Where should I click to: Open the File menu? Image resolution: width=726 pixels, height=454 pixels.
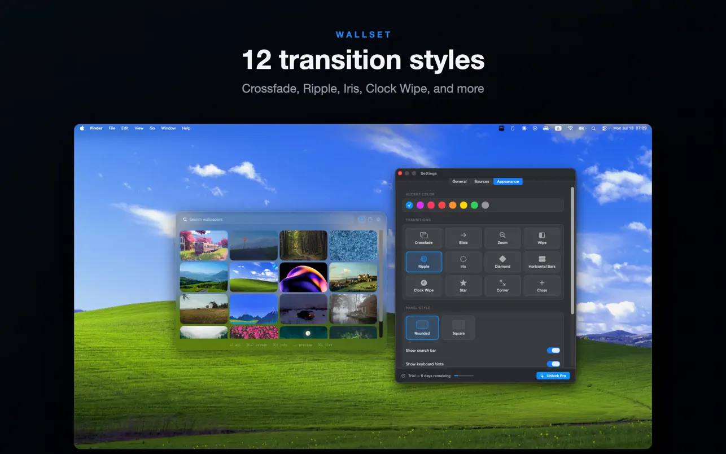[112, 128]
